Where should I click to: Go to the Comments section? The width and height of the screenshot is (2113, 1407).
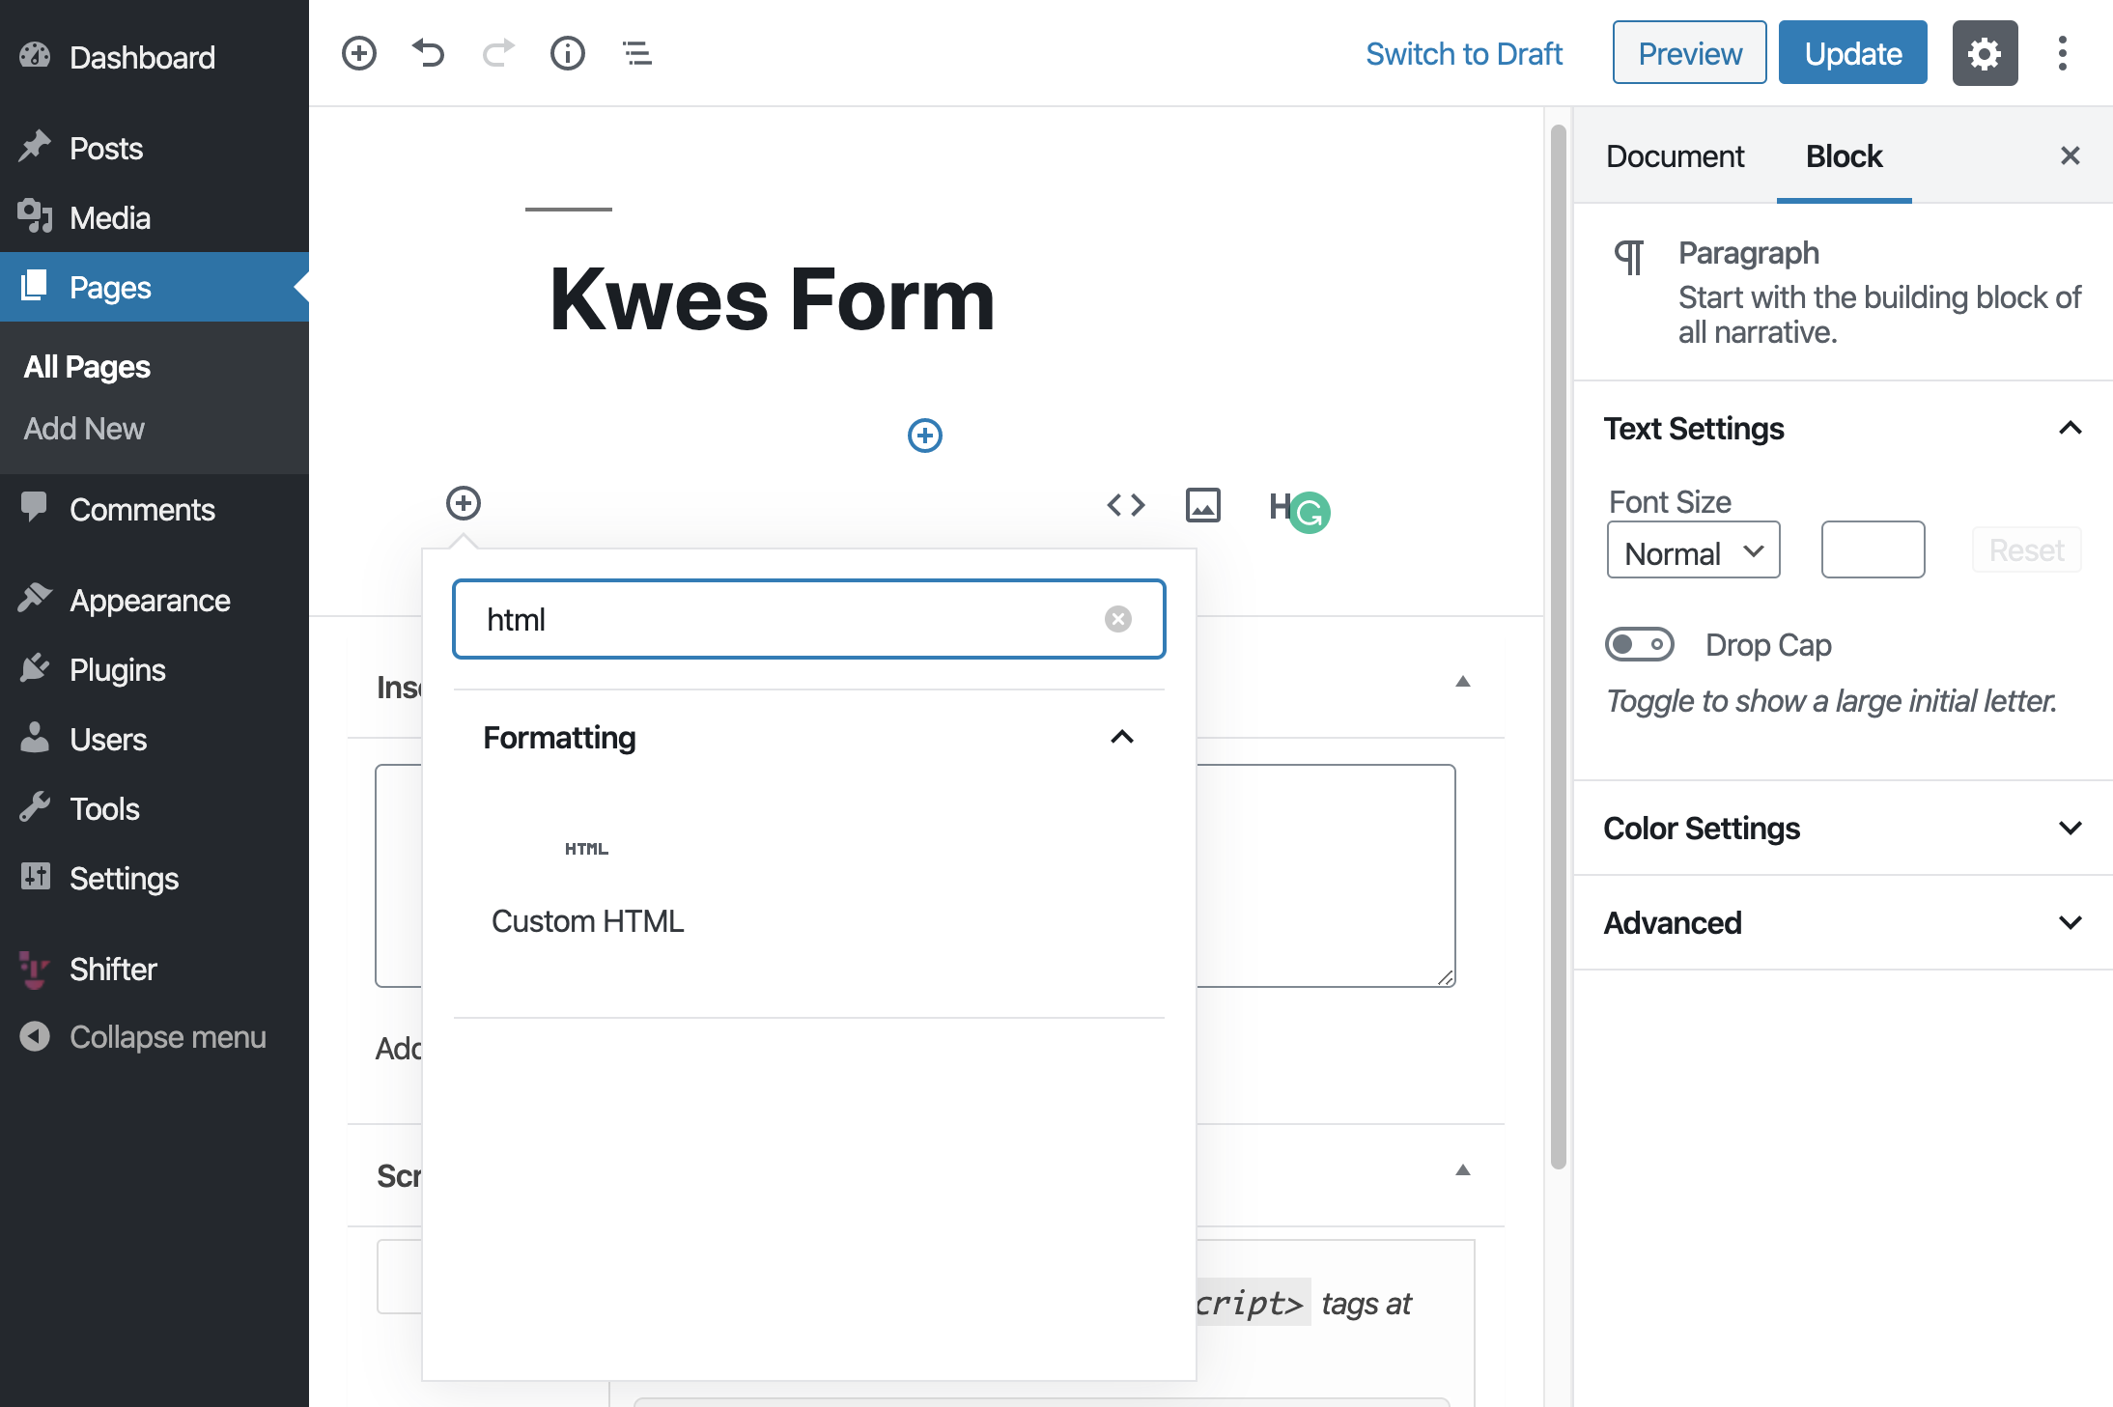155,509
